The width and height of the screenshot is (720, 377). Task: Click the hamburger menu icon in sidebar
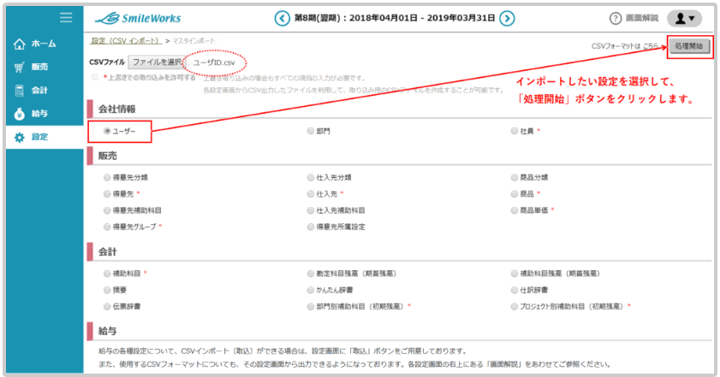(x=65, y=17)
